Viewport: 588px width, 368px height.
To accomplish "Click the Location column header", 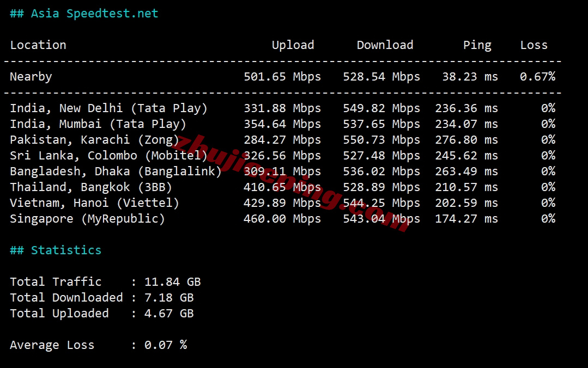I will [38, 45].
